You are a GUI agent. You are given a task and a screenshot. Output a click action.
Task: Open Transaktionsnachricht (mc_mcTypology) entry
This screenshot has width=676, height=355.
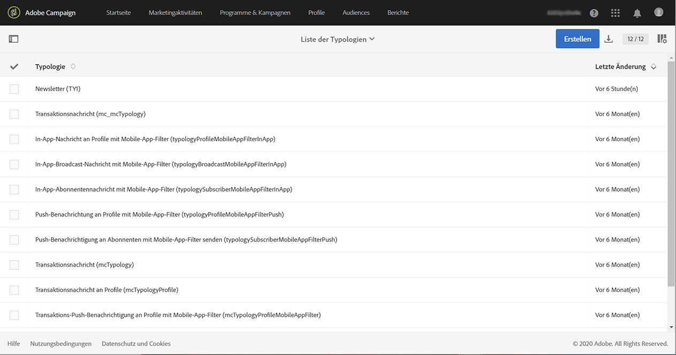[90, 114]
